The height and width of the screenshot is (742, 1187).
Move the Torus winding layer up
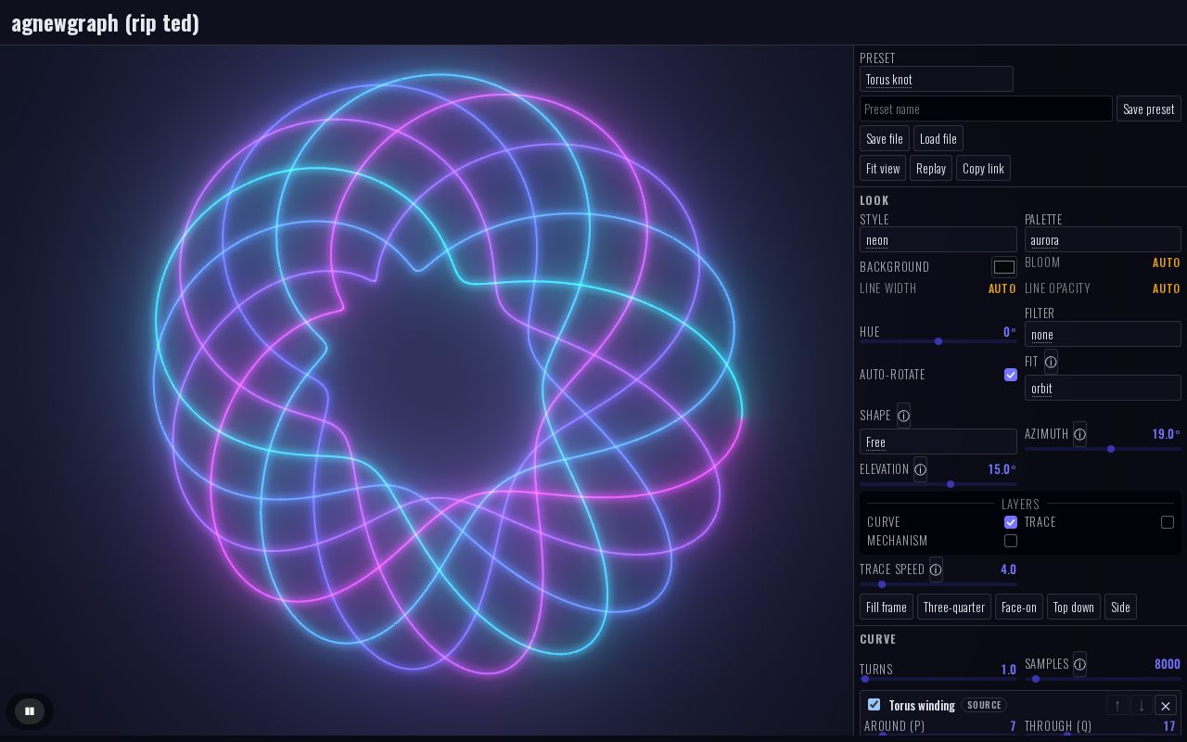click(x=1117, y=706)
